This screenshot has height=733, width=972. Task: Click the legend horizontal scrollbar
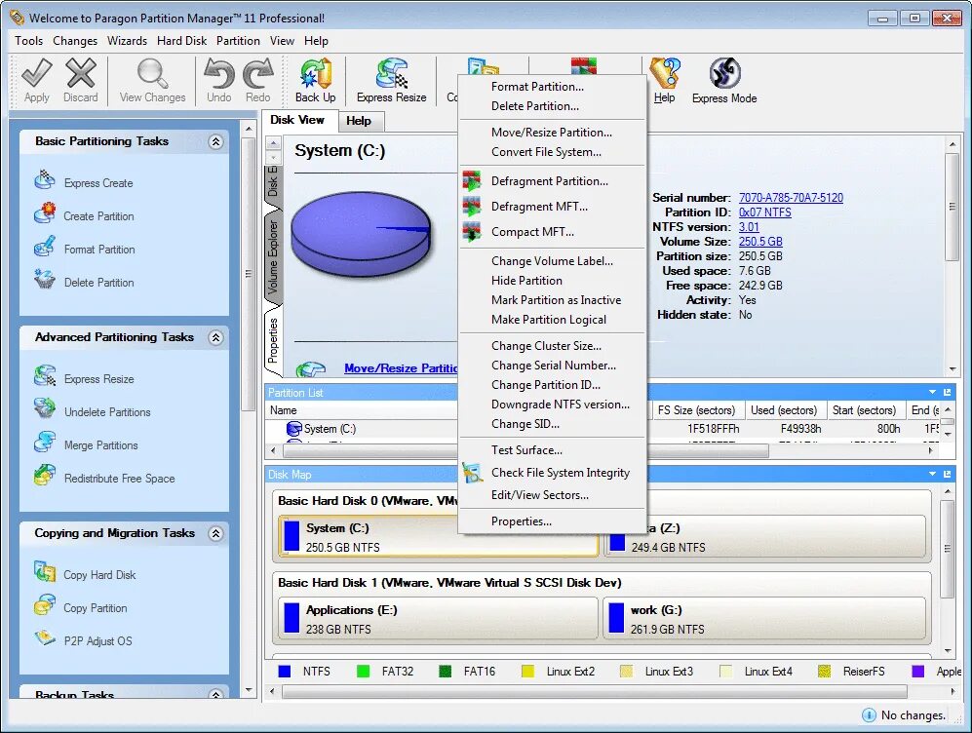click(595, 691)
